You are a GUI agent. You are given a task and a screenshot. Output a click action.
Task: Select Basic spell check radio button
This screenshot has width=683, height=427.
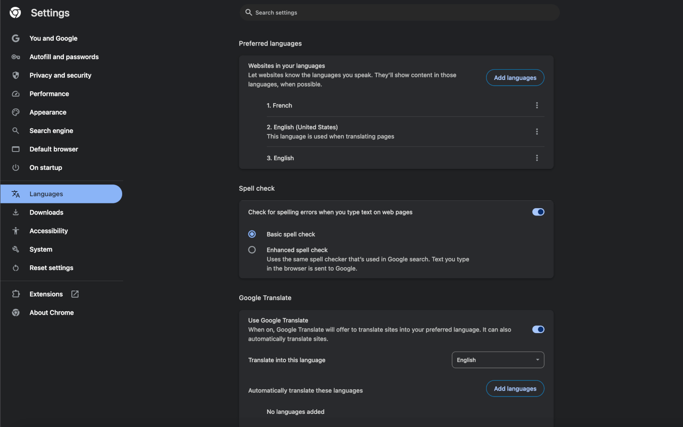pos(252,234)
